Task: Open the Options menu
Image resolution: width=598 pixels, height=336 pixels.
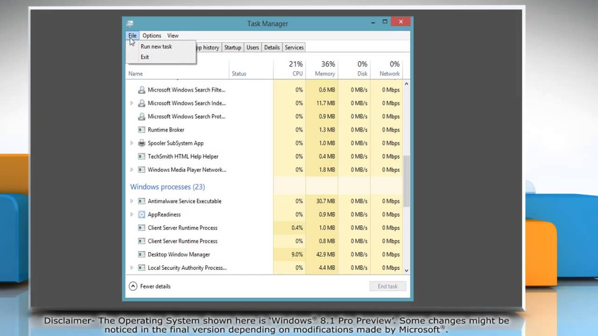Action: [x=152, y=35]
